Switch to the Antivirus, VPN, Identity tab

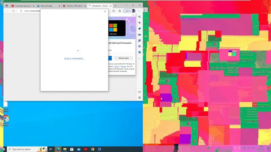click(x=75, y=6)
